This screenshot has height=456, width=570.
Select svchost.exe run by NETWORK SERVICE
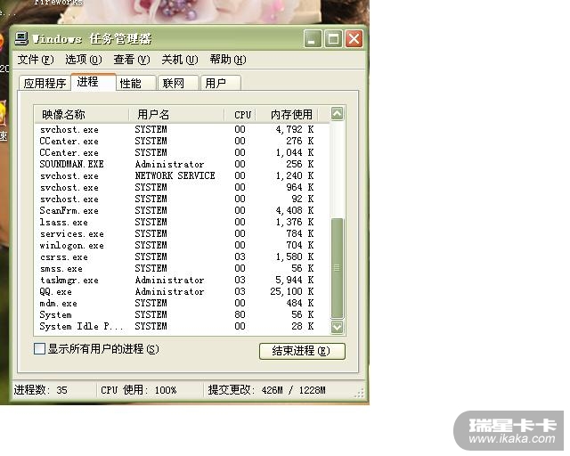[x=182, y=176]
